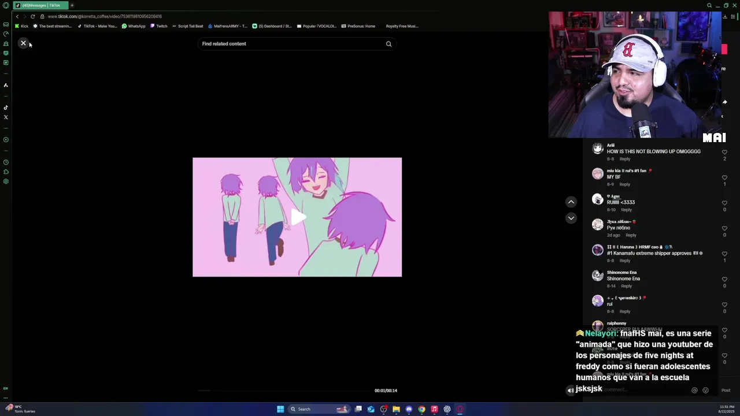Image resolution: width=740 pixels, height=416 pixels.
Task: Reply to the "RUIIIII <3333" comment
Action: pos(626,210)
